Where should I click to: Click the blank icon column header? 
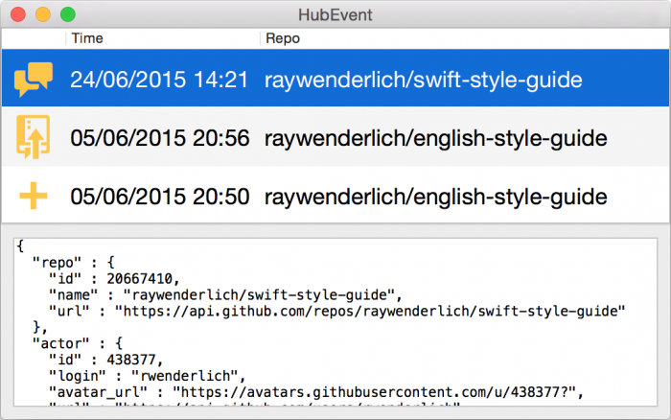click(34, 38)
